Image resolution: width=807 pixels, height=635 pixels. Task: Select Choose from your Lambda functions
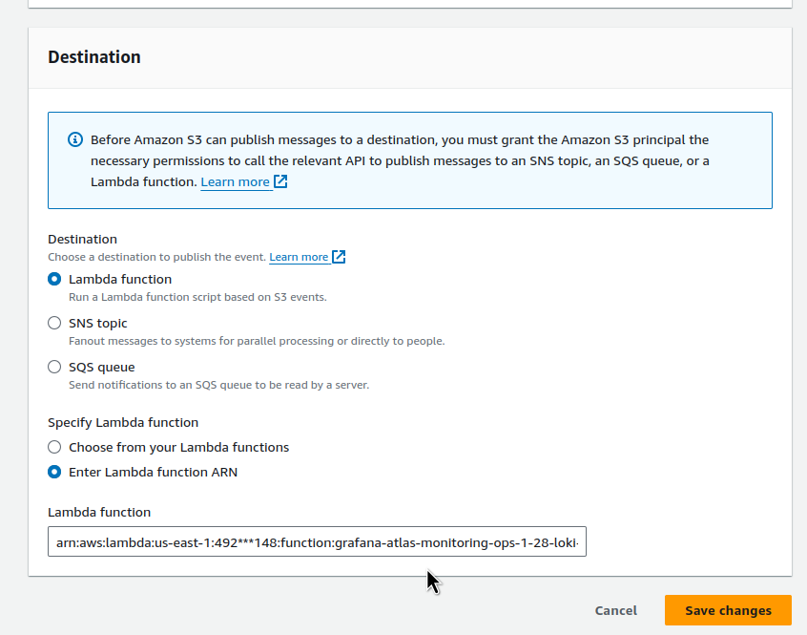(54, 447)
